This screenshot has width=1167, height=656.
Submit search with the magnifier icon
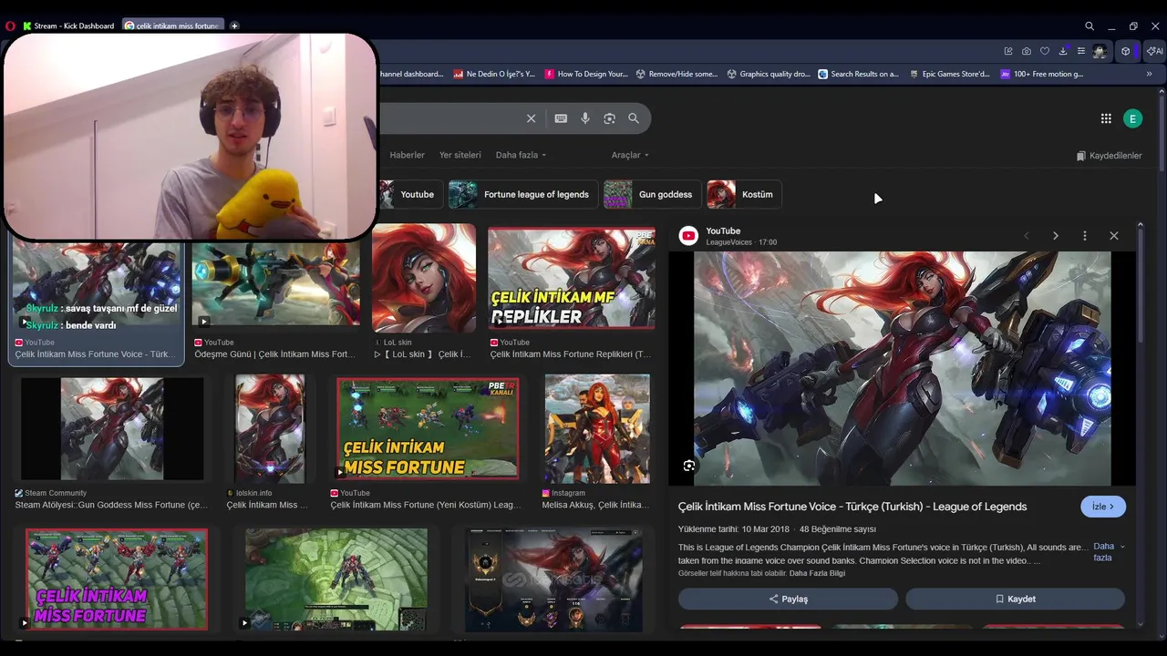634,118
